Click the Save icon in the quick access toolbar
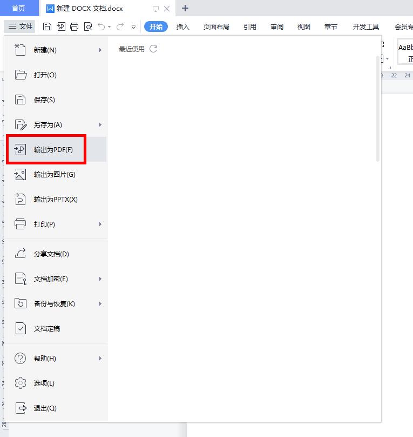The height and width of the screenshot is (437, 413). click(47, 27)
